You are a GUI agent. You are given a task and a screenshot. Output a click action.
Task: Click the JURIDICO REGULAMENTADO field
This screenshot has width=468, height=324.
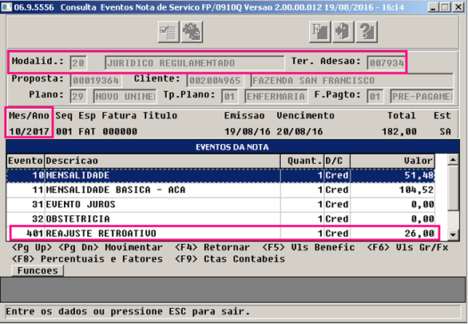click(x=195, y=63)
